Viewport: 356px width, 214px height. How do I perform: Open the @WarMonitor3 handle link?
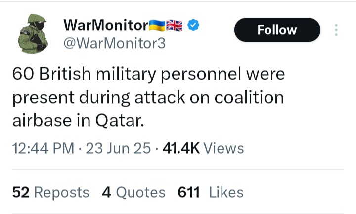point(115,43)
